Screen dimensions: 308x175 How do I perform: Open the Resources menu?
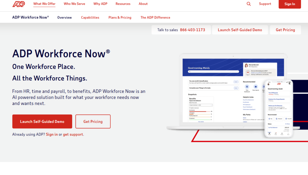coord(123,4)
